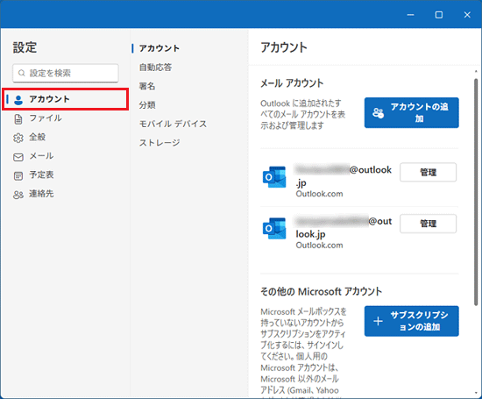Click the Outlook logo of the @outlook .jp account
This screenshot has width=482, height=399.
click(274, 177)
